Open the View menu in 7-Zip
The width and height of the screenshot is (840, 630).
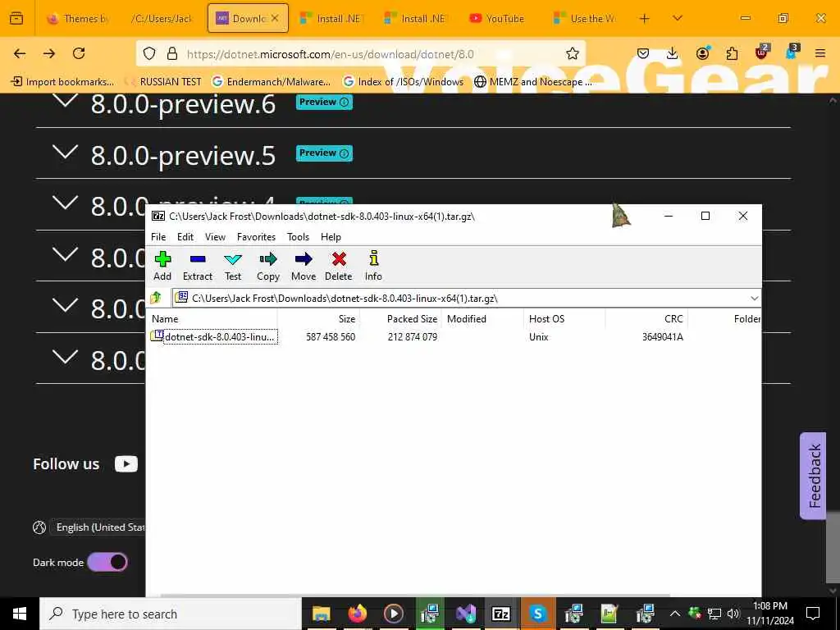(216, 237)
